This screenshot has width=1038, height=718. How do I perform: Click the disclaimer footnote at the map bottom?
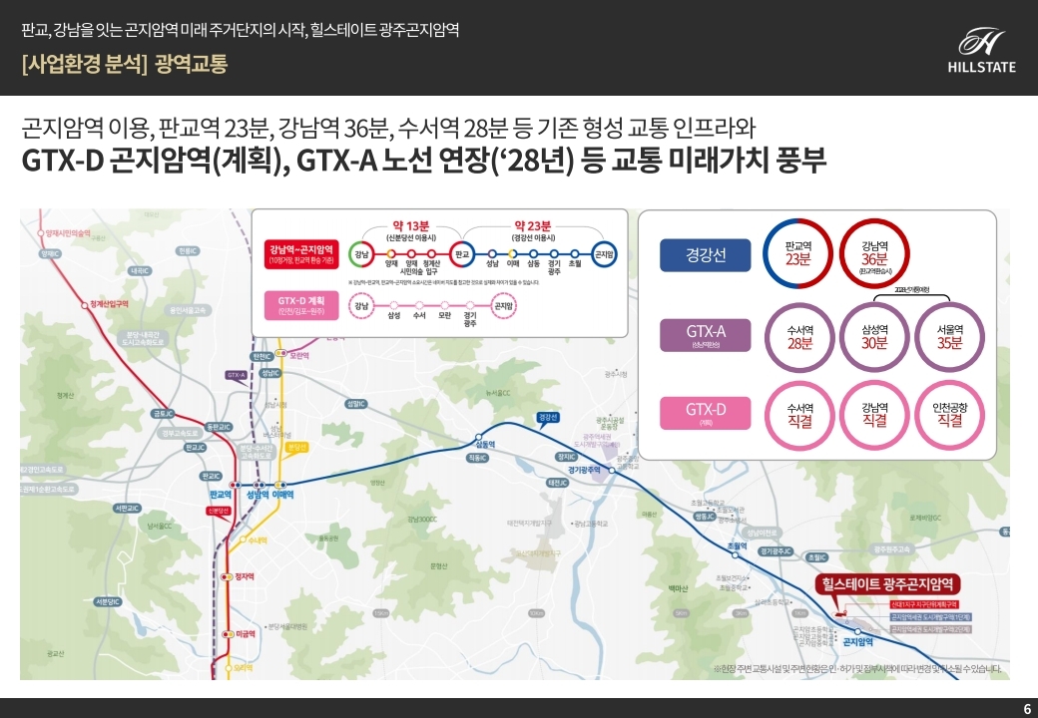click(858, 669)
